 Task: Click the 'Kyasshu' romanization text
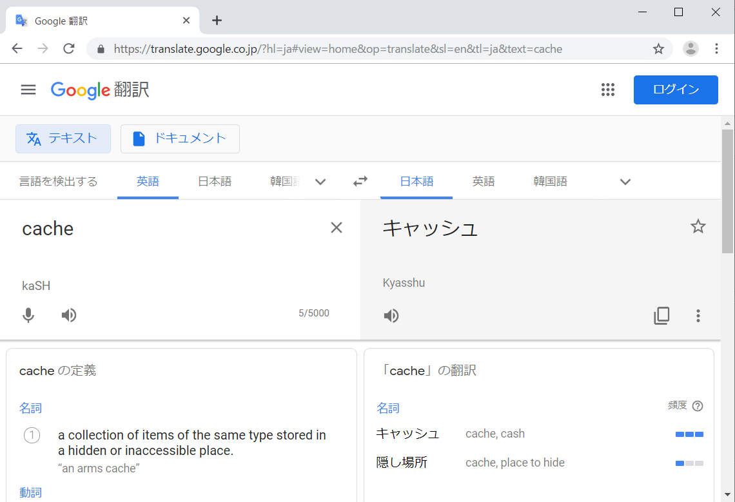[404, 283]
